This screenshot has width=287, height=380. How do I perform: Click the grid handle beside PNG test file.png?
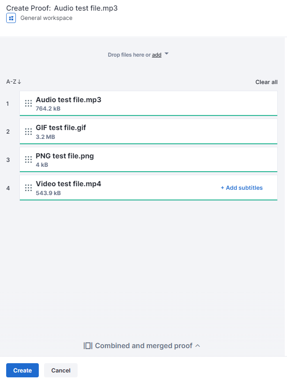[28, 159]
